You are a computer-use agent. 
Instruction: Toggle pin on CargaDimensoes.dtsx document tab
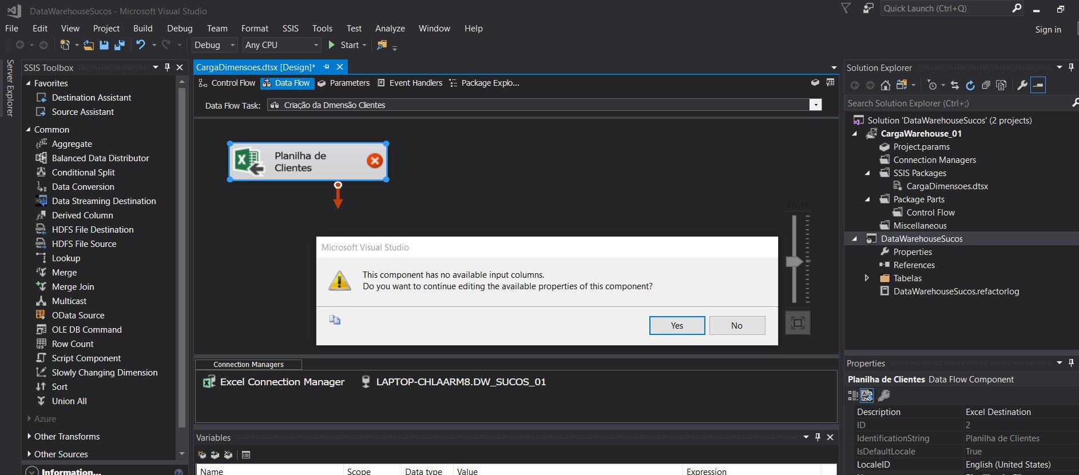click(x=326, y=67)
